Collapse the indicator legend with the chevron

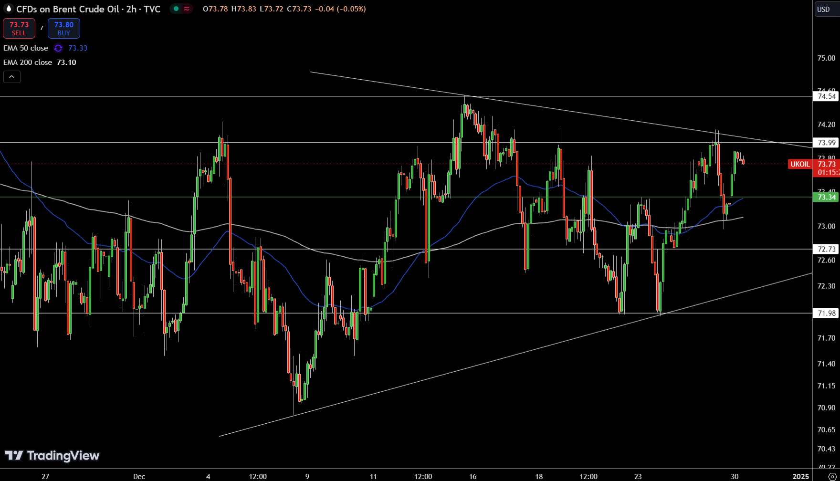(x=12, y=77)
